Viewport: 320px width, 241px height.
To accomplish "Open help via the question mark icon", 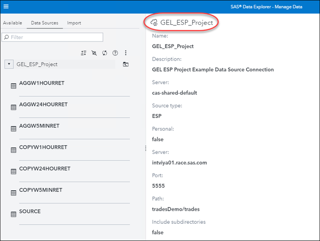I will [x=115, y=53].
